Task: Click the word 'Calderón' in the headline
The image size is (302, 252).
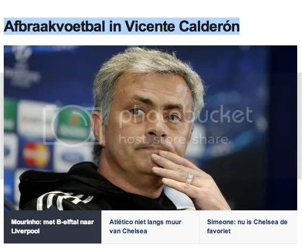Action: (209, 26)
